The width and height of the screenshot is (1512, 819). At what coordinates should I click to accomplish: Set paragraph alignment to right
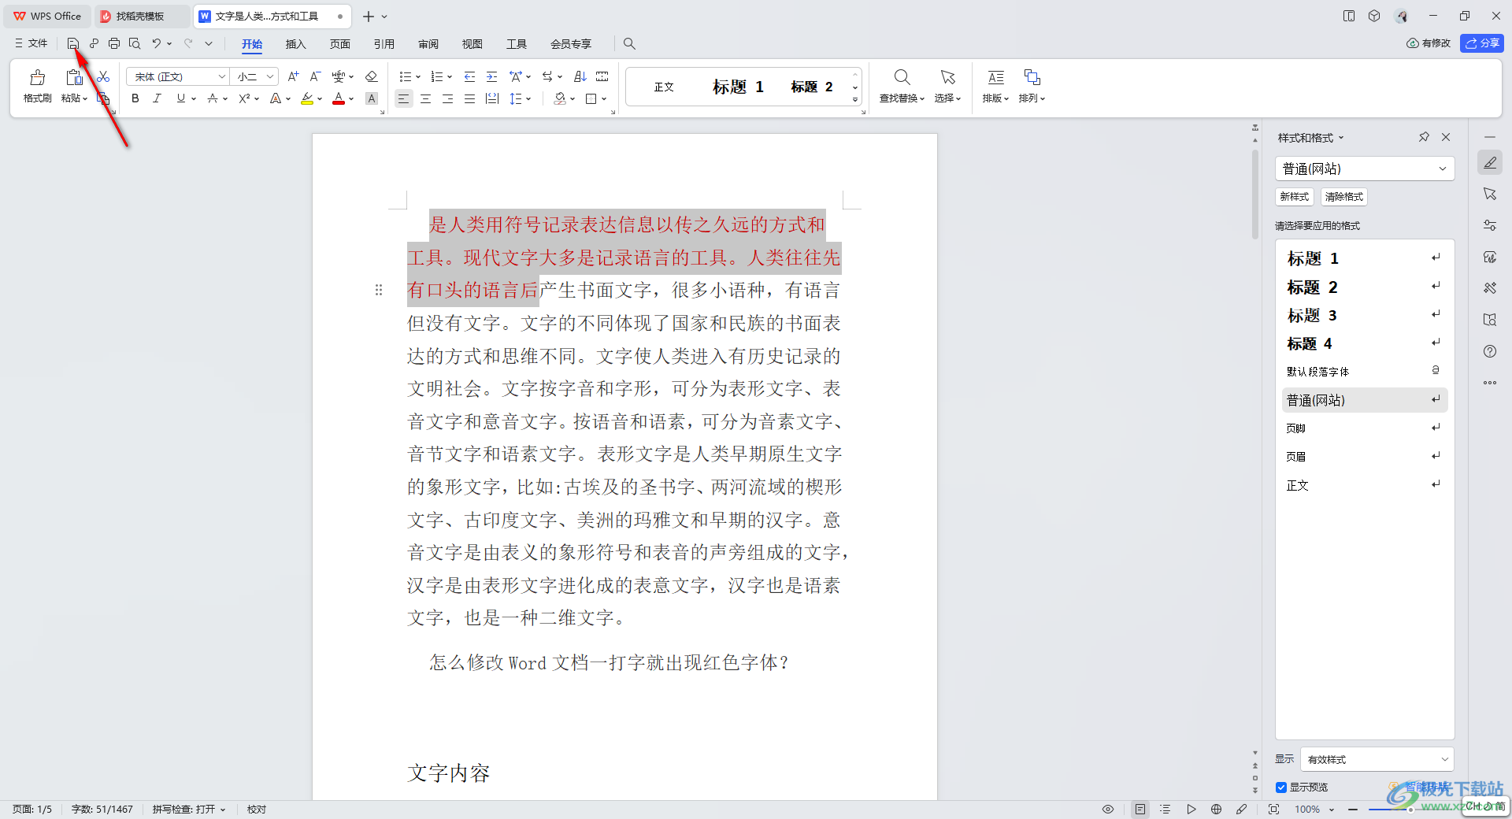[447, 98]
